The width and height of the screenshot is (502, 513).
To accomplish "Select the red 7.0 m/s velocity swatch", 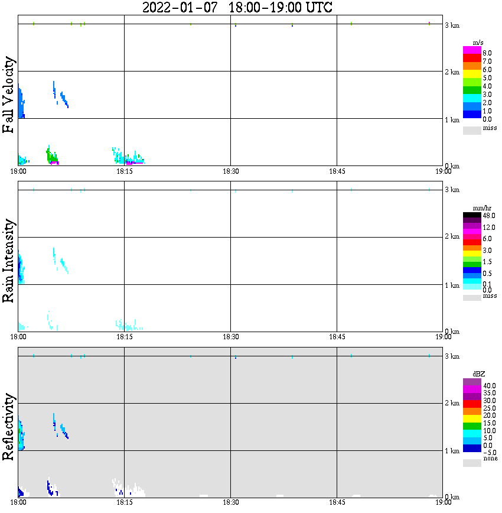I will 472,59.
